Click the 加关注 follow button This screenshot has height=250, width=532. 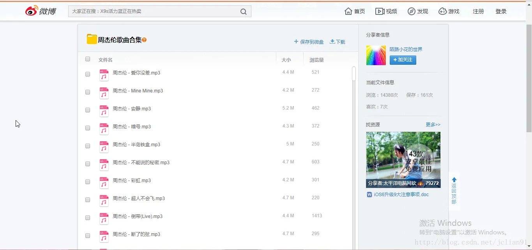coord(403,60)
